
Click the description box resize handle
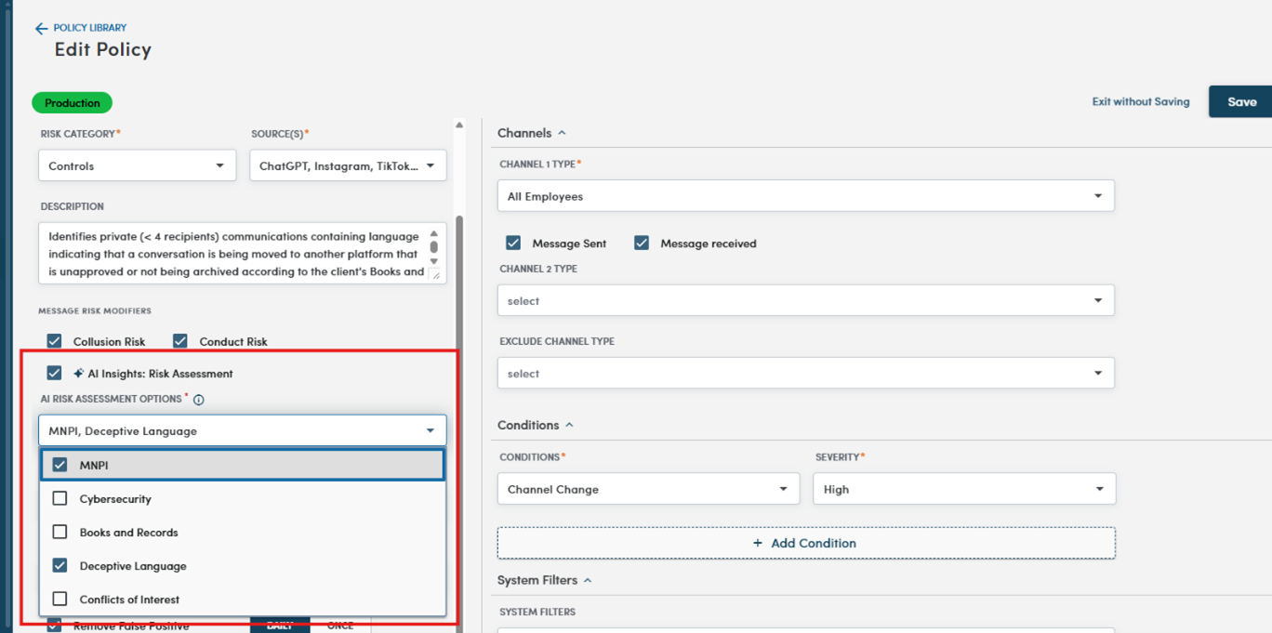tap(436, 276)
